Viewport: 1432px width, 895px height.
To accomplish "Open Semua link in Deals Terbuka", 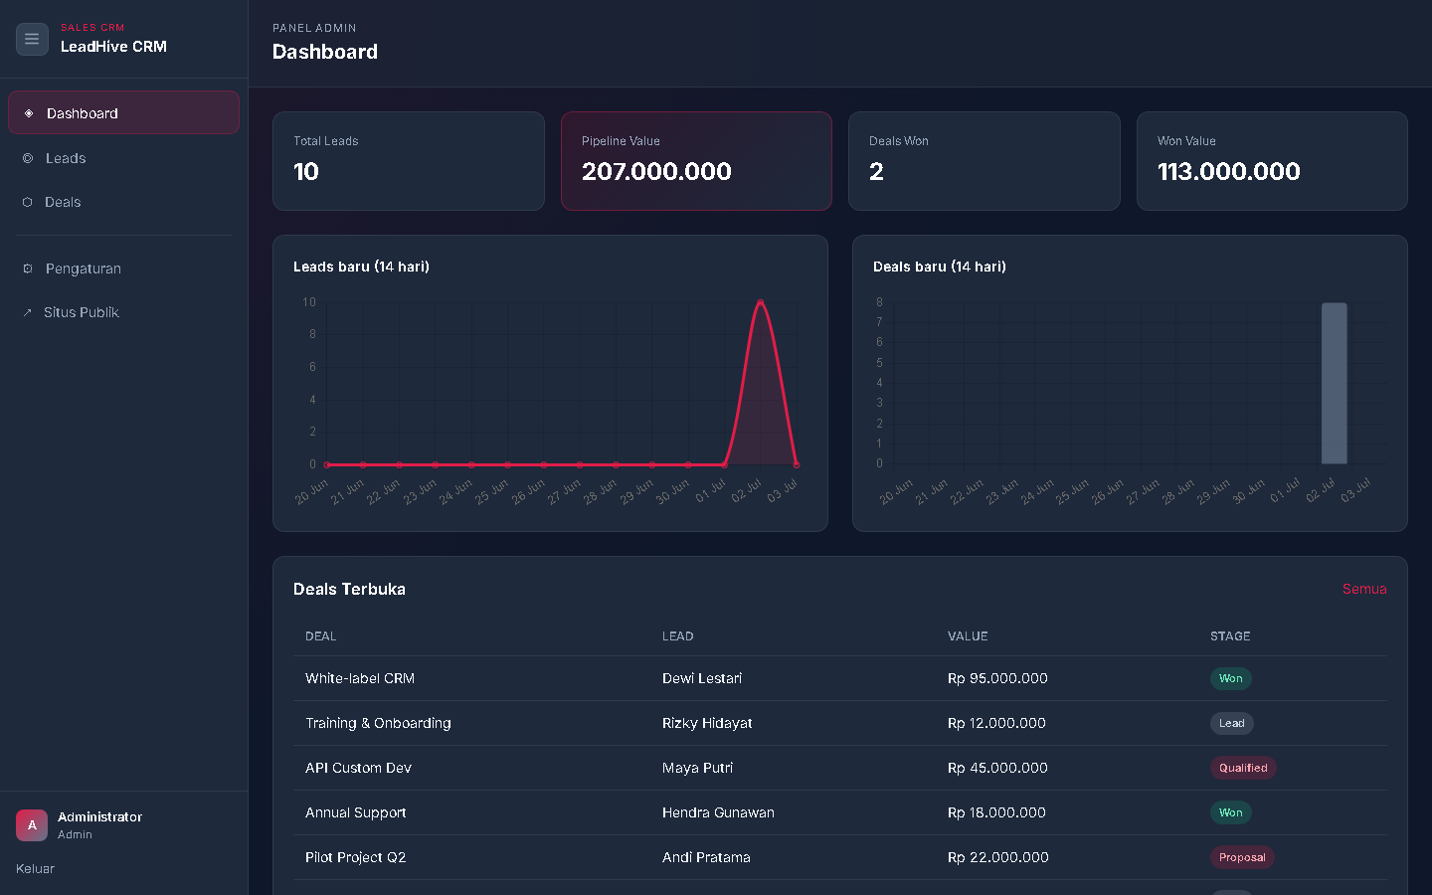I will 1364,589.
